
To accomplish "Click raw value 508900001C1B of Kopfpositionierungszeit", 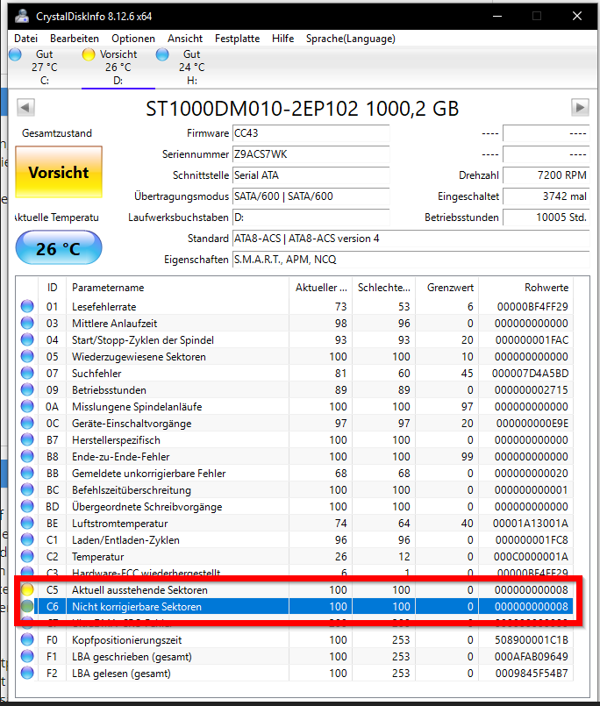I will coord(532,640).
